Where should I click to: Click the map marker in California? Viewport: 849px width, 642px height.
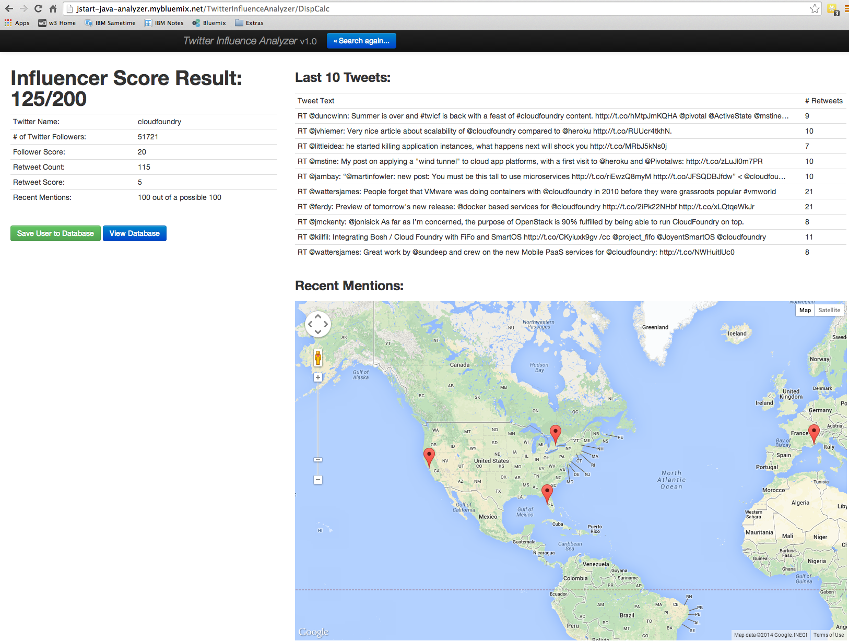pyautogui.click(x=429, y=457)
